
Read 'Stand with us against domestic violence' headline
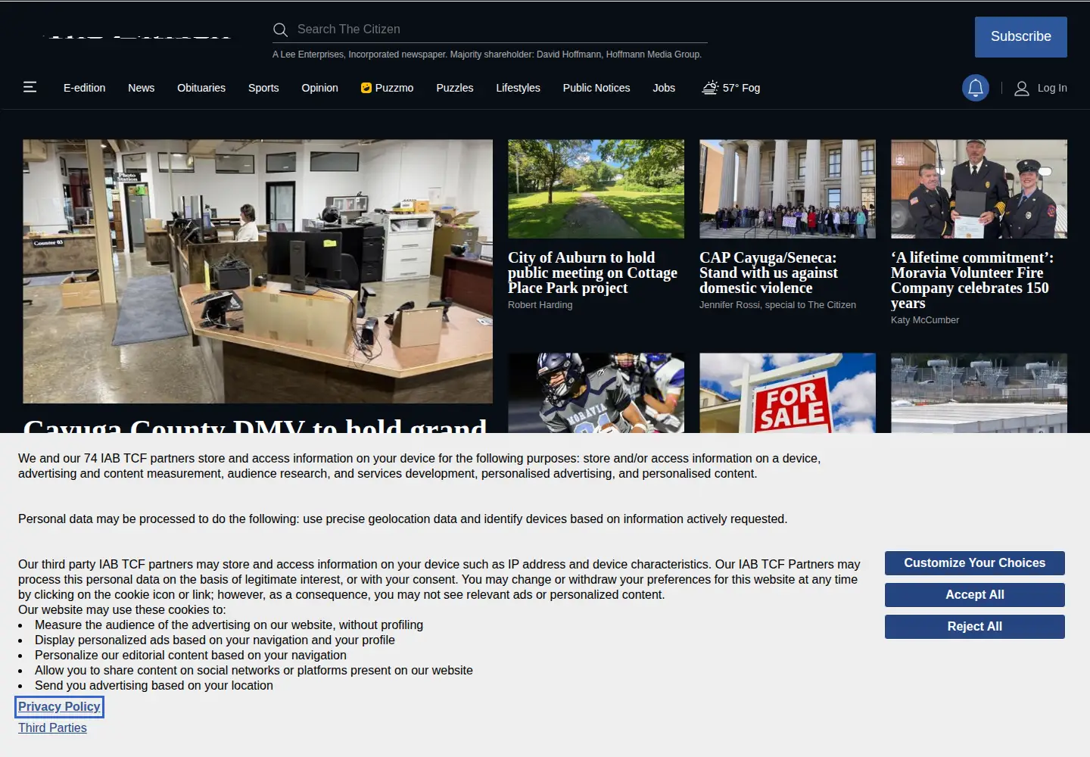[x=768, y=273]
